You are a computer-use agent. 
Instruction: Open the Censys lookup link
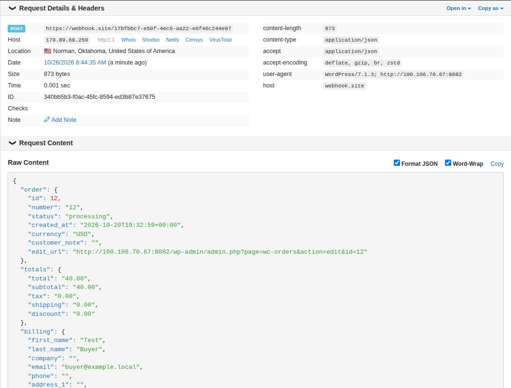coord(194,40)
